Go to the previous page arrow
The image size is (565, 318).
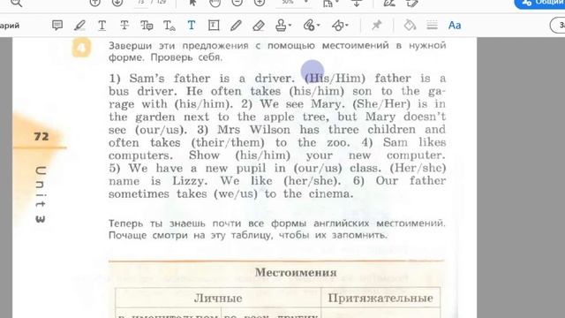tap(94, 3)
